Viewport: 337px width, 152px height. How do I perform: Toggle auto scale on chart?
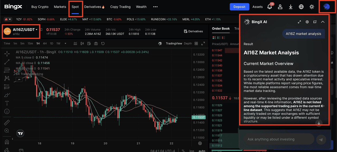coord(202,151)
